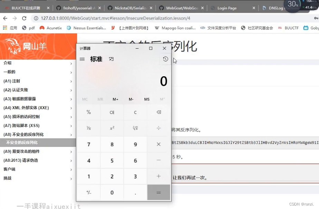319x209 pixels.
Task: Toggle calculator keep-on-top mode icon
Action: coord(111,59)
